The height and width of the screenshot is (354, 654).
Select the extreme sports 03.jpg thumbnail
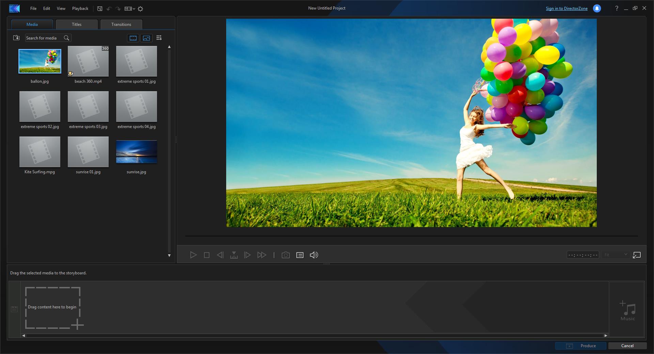point(88,107)
